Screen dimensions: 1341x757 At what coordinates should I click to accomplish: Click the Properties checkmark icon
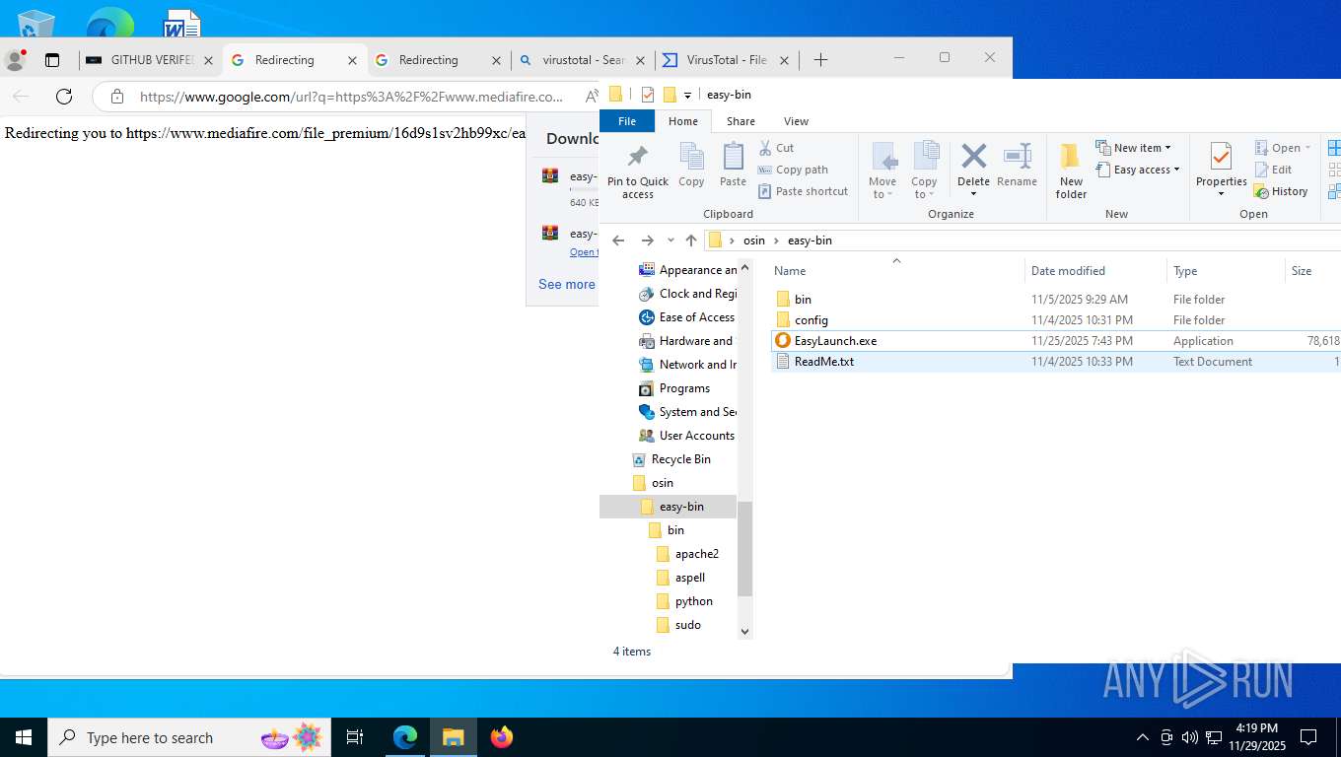pyautogui.click(x=1221, y=157)
